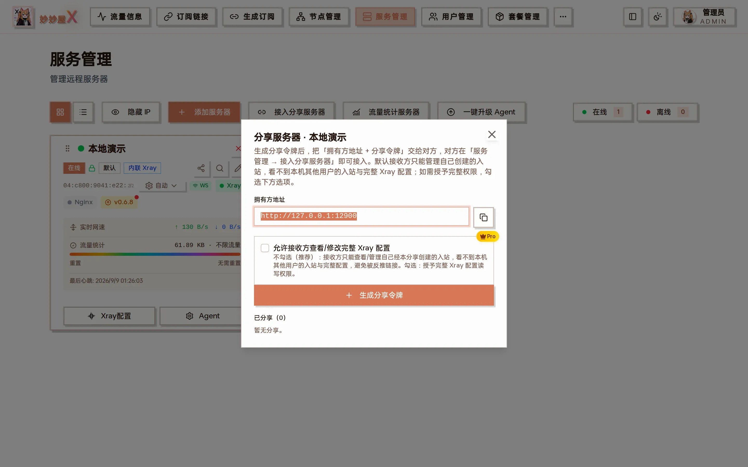
Task: Click the pencil edit icon on 本地演示
Action: click(x=237, y=168)
